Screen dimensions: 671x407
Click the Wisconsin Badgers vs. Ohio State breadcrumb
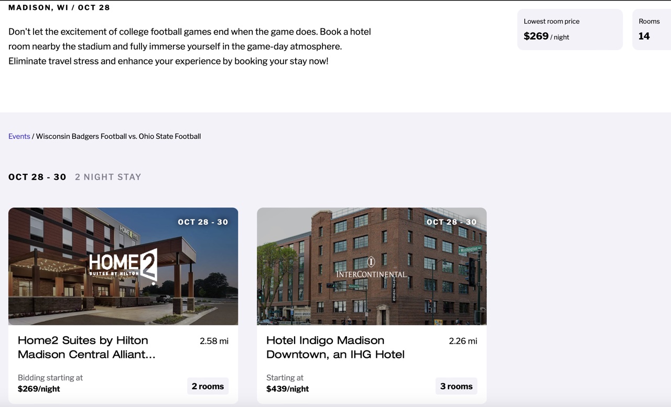point(118,136)
